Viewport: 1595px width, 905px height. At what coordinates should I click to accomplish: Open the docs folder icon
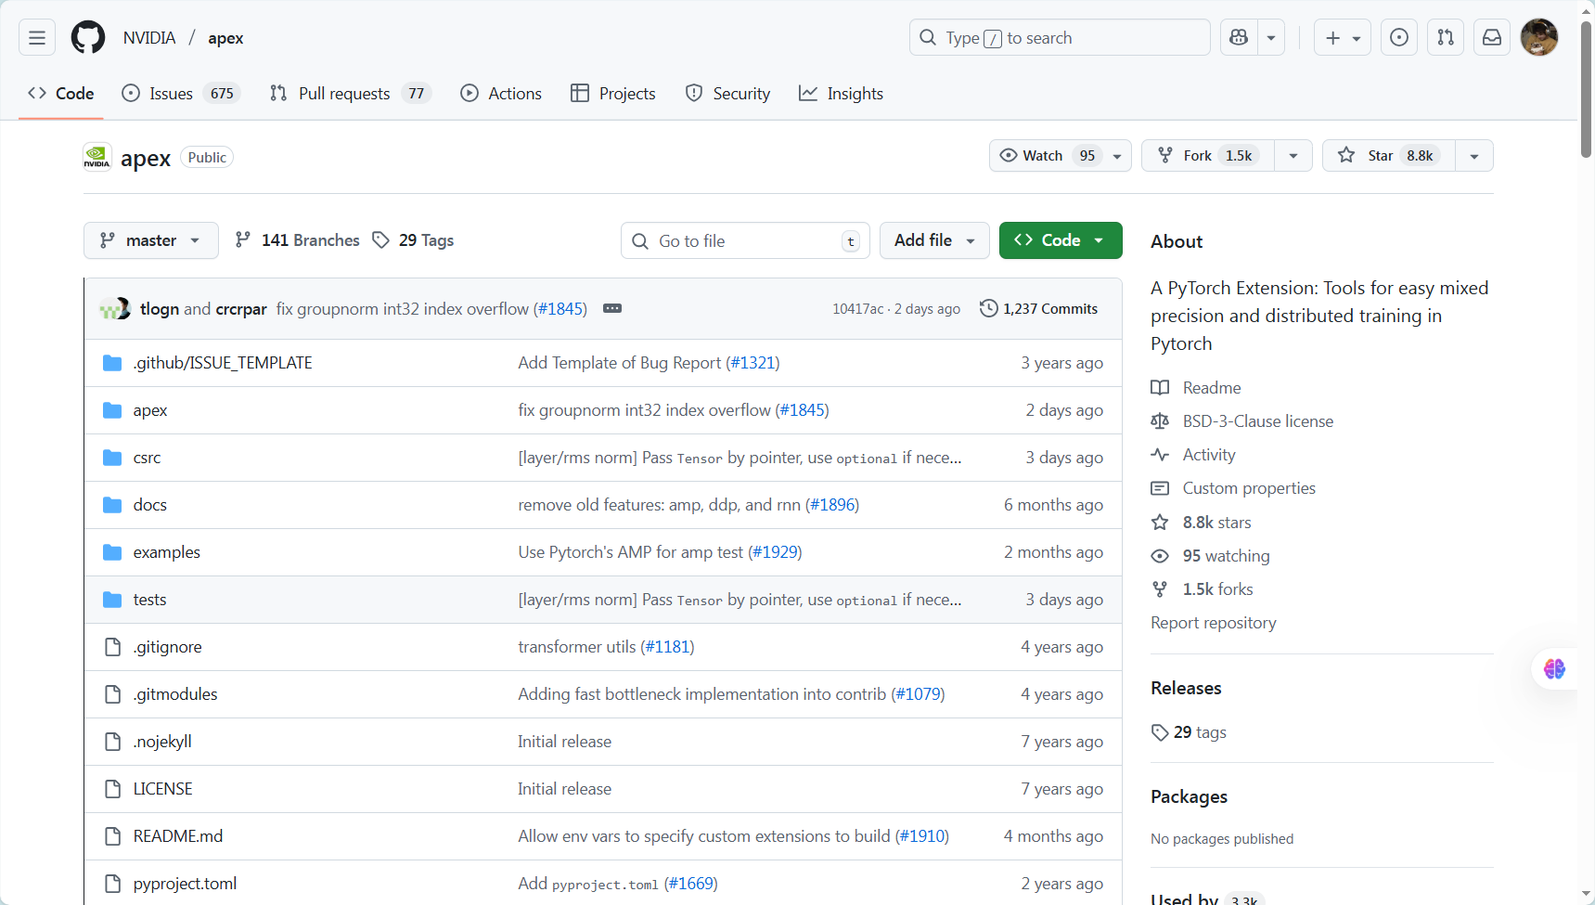pos(112,505)
